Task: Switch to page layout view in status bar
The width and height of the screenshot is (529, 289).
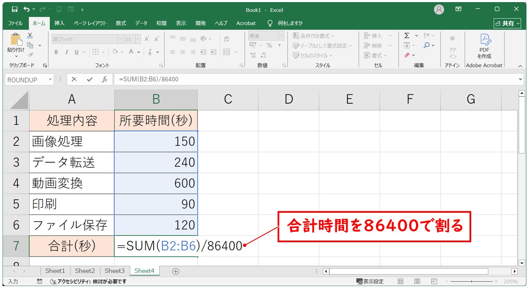Action: click(x=417, y=281)
